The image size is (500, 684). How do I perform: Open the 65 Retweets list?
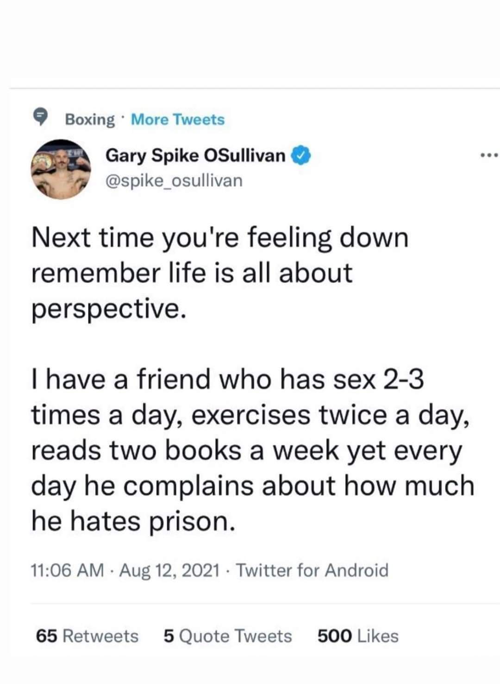coord(86,636)
